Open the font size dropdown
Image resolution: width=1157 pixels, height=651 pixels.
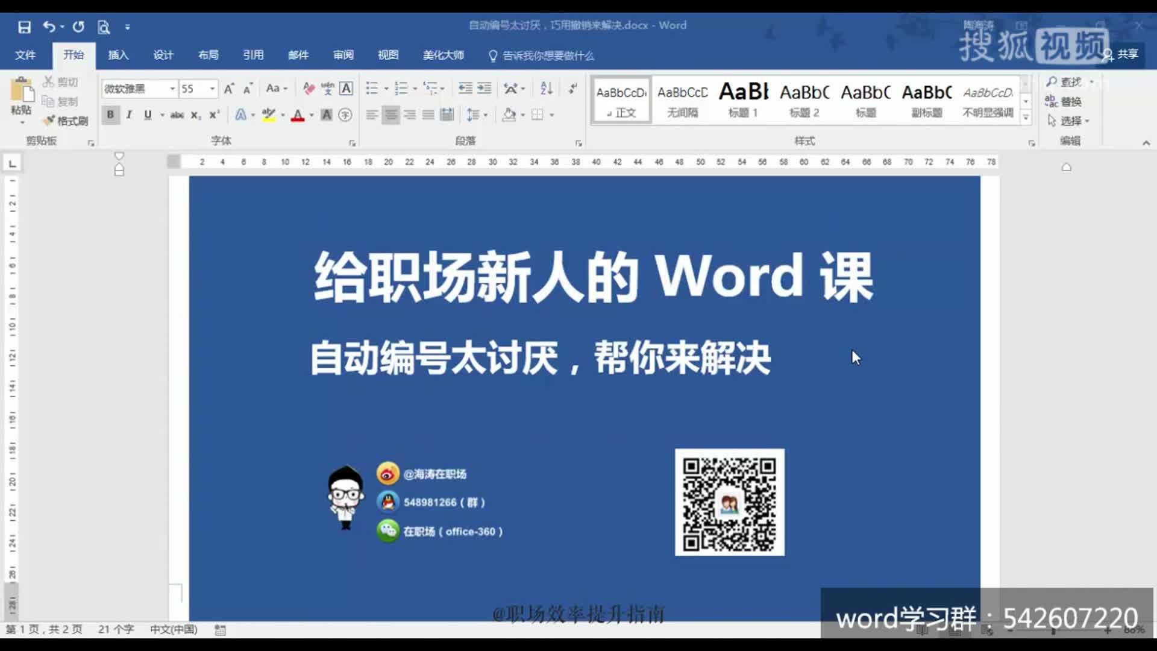(212, 89)
